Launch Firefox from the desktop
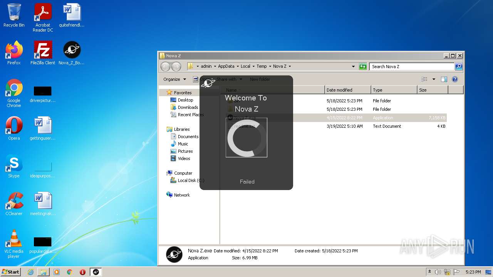The image size is (493, 277). click(x=14, y=53)
